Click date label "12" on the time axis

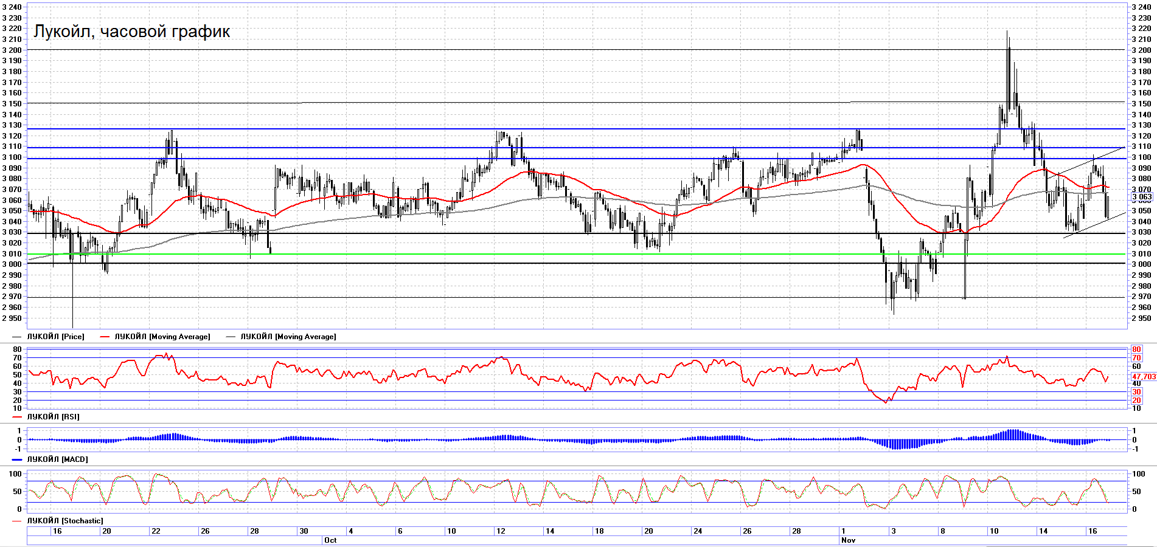point(501,531)
